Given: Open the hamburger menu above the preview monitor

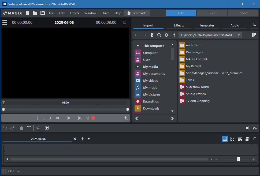Looking at the screenshot, I should coord(5,22).
